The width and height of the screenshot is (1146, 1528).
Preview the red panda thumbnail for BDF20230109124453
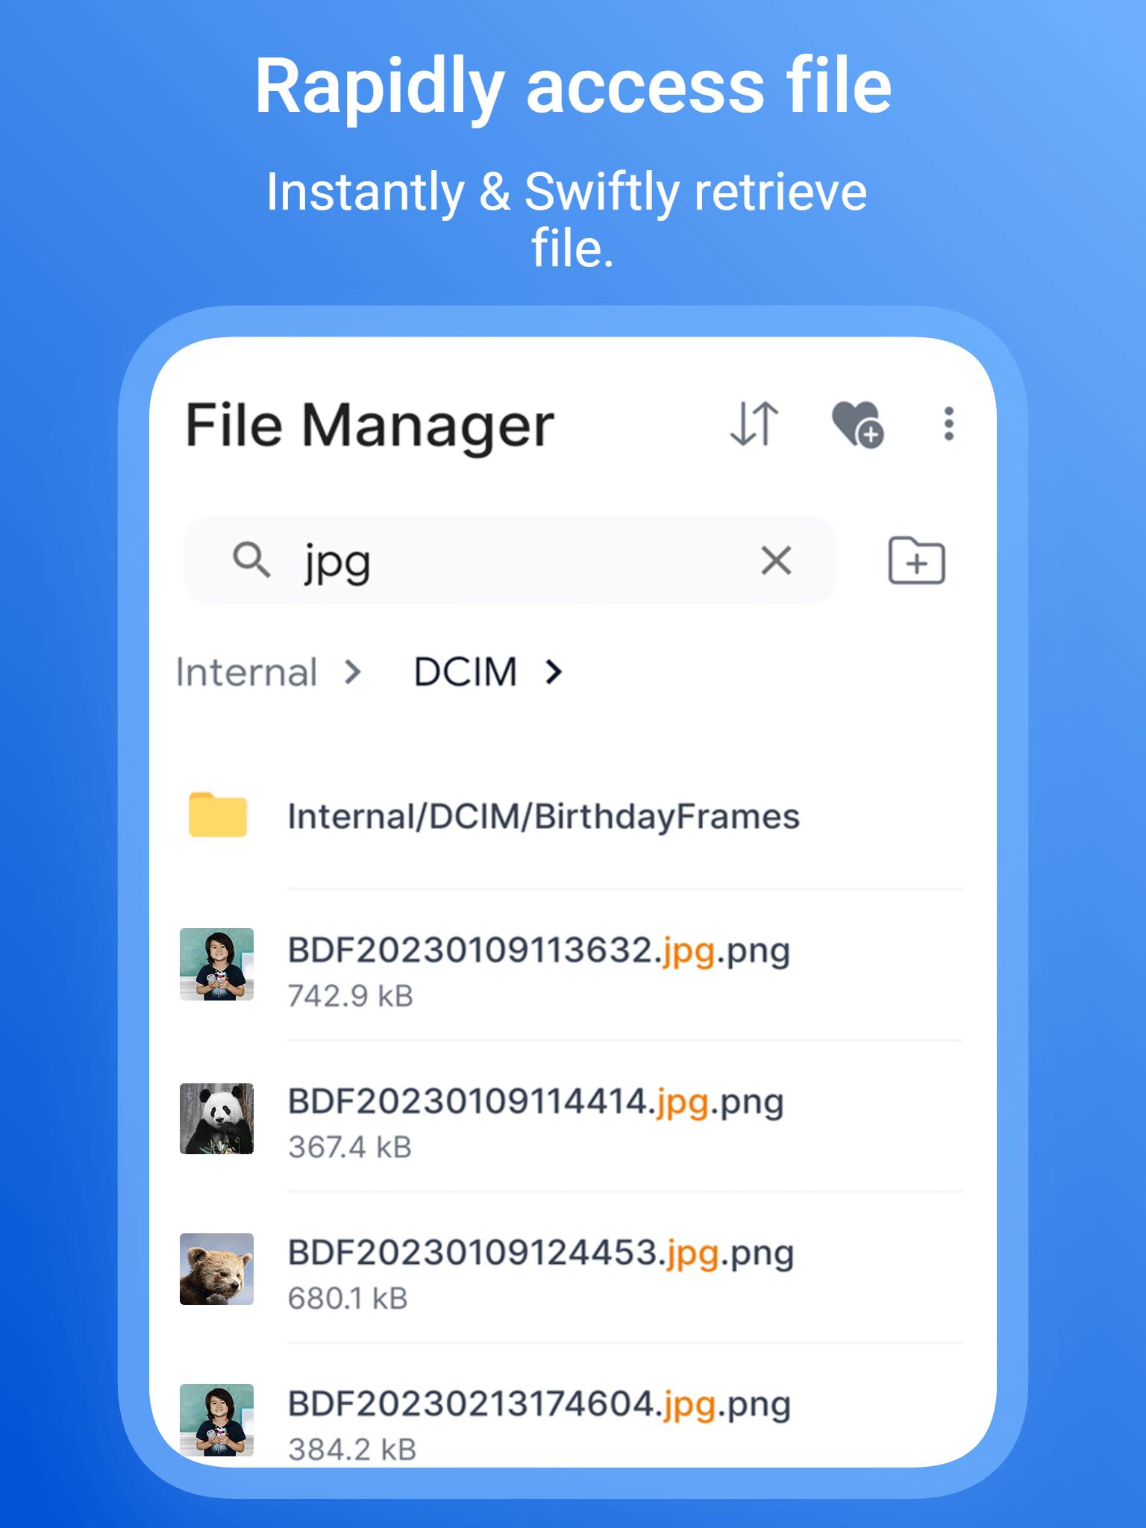pyautogui.click(x=216, y=1269)
